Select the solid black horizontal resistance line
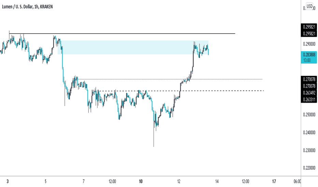Viewport: 318px width, 187px height. pos(122,33)
